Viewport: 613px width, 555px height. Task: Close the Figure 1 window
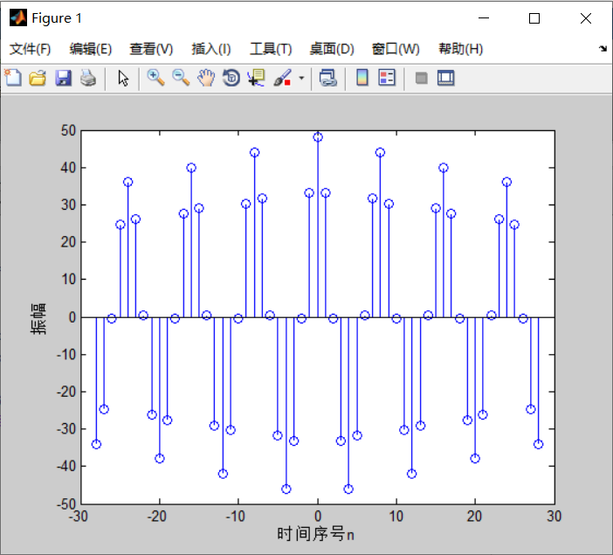pyautogui.click(x=586, y=18)
